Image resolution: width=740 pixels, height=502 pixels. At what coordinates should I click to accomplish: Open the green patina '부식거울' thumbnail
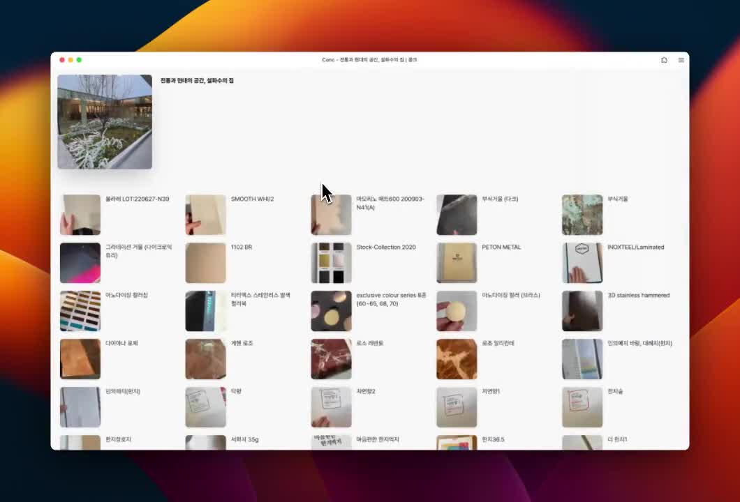coord(582,215)
